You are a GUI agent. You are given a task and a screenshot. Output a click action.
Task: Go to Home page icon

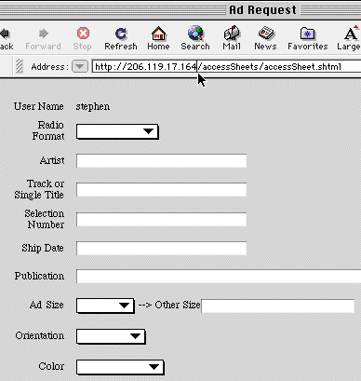coord(158,34)
